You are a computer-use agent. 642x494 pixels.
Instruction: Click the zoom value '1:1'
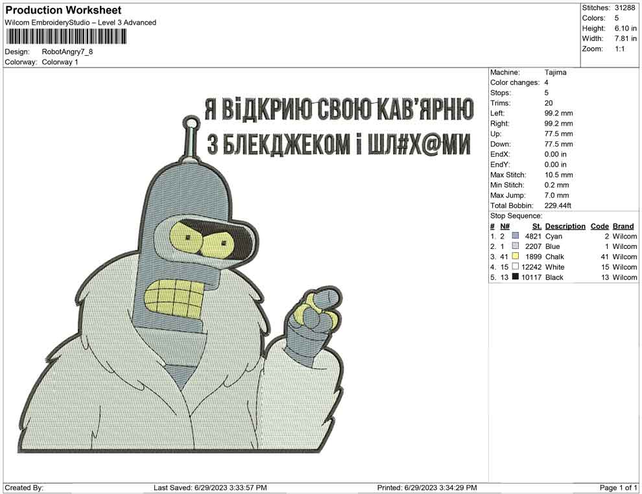pos(619,49)
